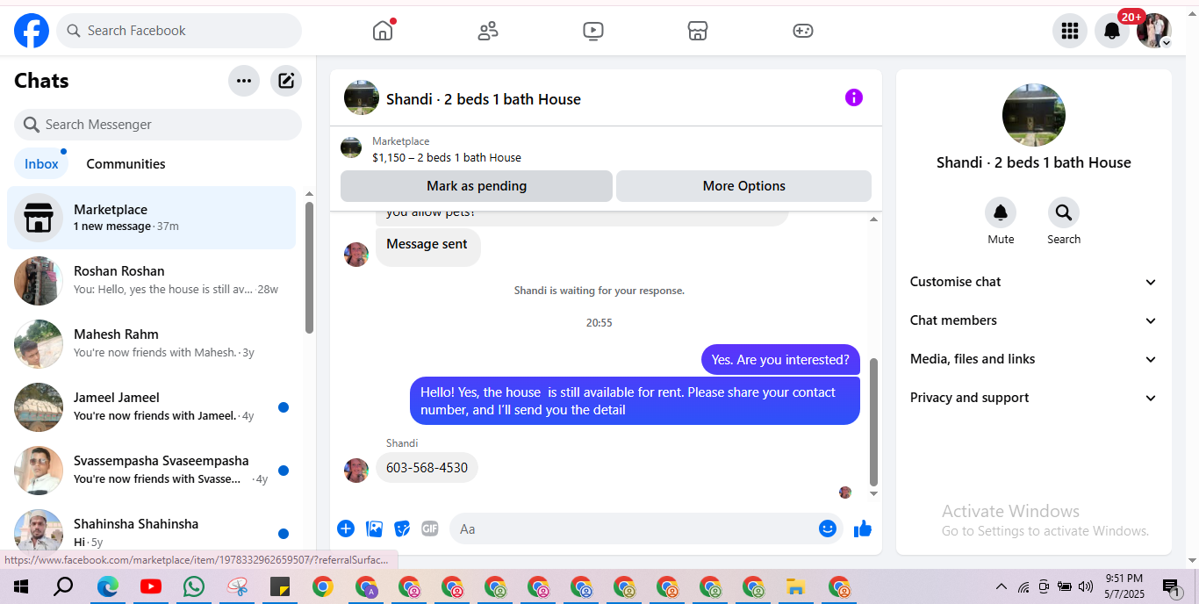Open the Facebook Home feed icon
This screenshot has height=604, width=1199.
(x=383, y=31)
